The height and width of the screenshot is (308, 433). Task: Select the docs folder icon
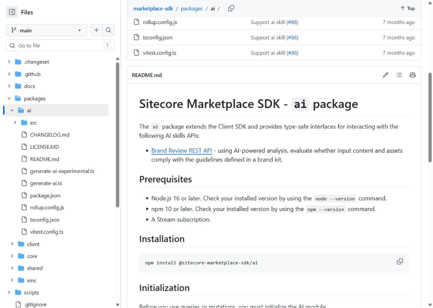tap(18, 86)
